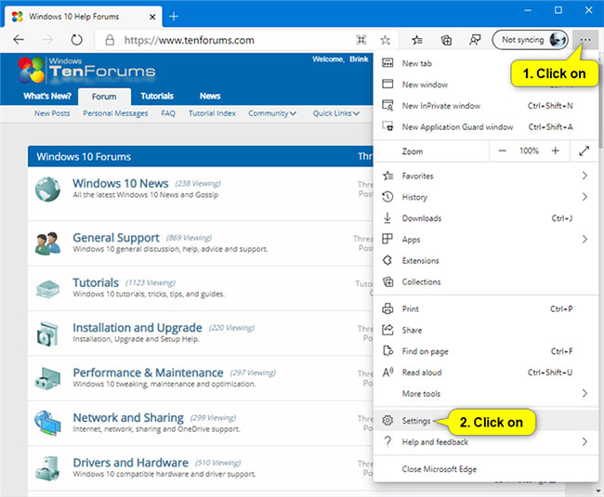
Task: Open the Network and Sharing forum
Action: pos(128,418)
